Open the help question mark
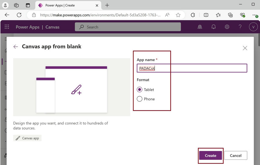The height and width of the screenshot is (165, 260). tap(240, 27)
